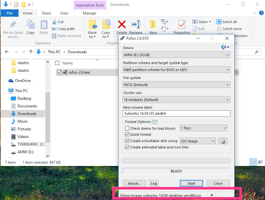Open the File tab in Explorer

point(10,13)
